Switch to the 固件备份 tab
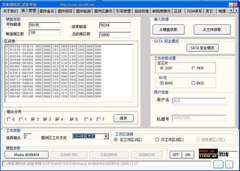Screen dimensions: 240x171 pyautogui.click(x=47, y=11)
